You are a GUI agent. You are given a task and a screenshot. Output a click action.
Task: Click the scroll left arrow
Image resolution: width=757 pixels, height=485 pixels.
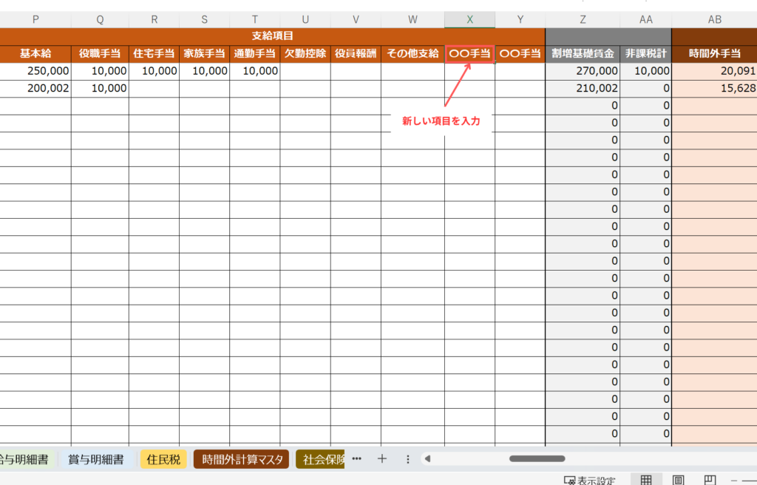click(x=427, y=459)
